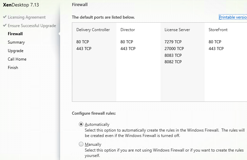Select the Firewall step in sidebar
Image resolution: width=247 pixels, height=160 pixels.
[15, 34]
